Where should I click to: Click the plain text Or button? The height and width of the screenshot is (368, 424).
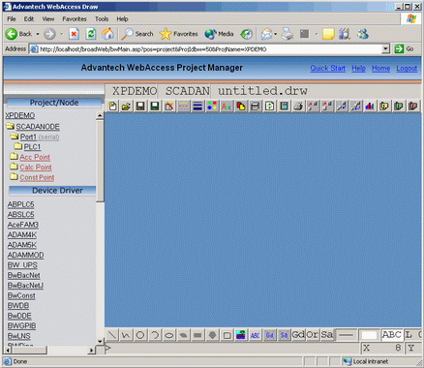pos(313,335)
